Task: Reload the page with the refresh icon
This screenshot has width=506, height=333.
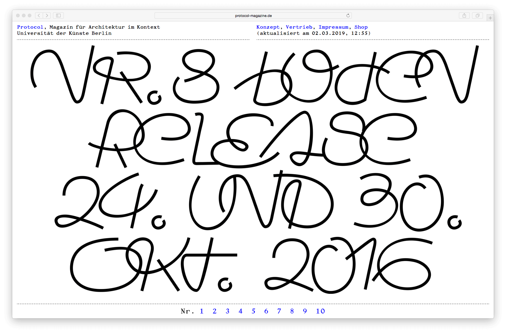Action: [x=348, y=16]
